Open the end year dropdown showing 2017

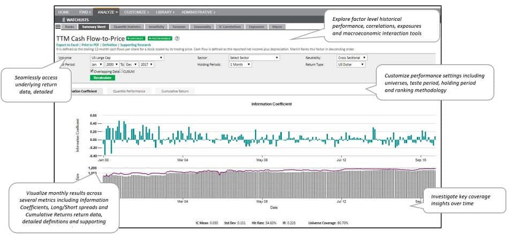click(x=147, y=64)
